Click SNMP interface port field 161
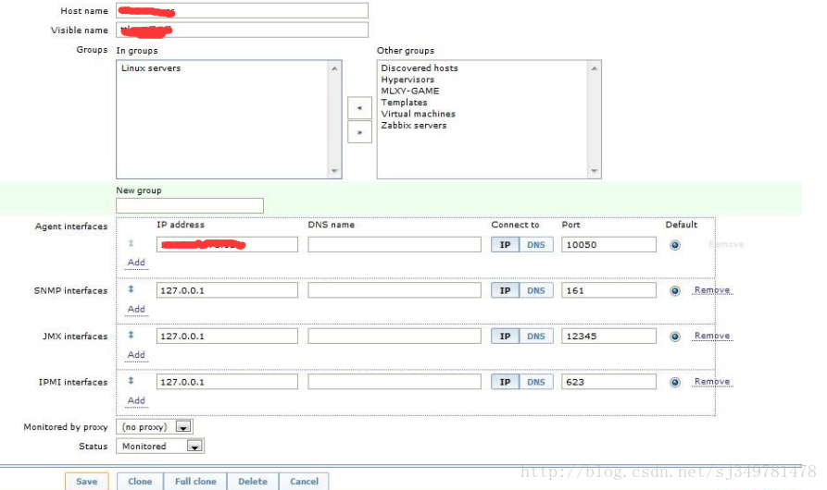The image size is (827, 490). 608,290
